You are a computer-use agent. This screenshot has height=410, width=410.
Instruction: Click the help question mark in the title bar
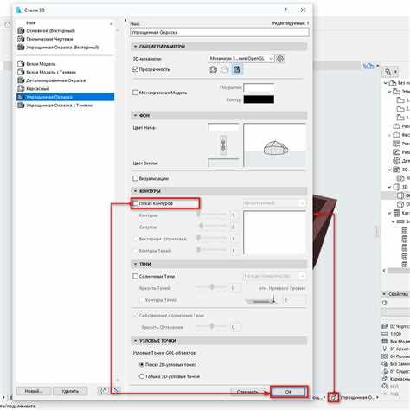pos(285,10)
